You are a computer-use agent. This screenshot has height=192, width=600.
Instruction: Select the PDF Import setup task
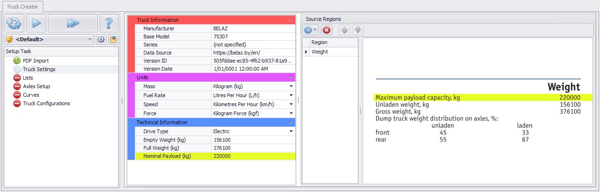coord(36,61)
